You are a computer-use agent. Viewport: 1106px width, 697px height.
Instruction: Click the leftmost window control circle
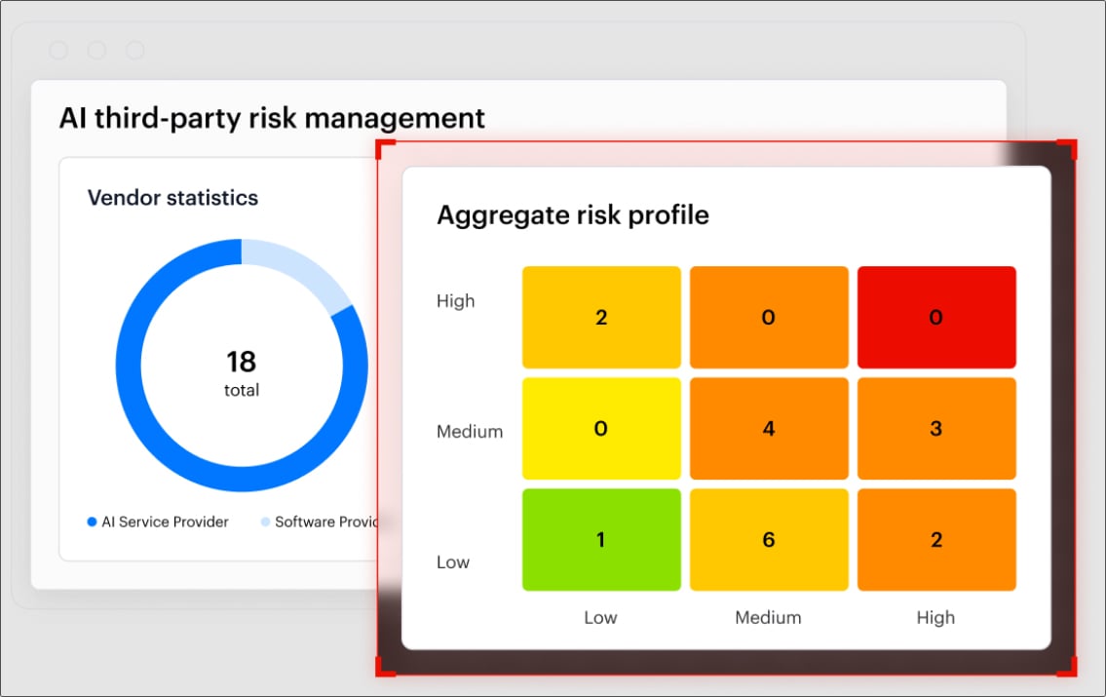click(58, 50)
